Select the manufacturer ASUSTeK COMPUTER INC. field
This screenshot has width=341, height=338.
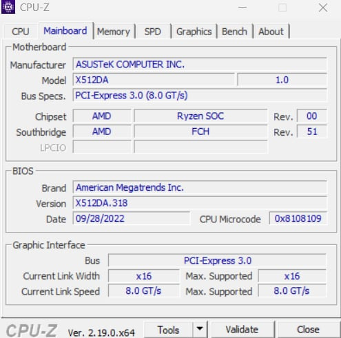[200, 64]
